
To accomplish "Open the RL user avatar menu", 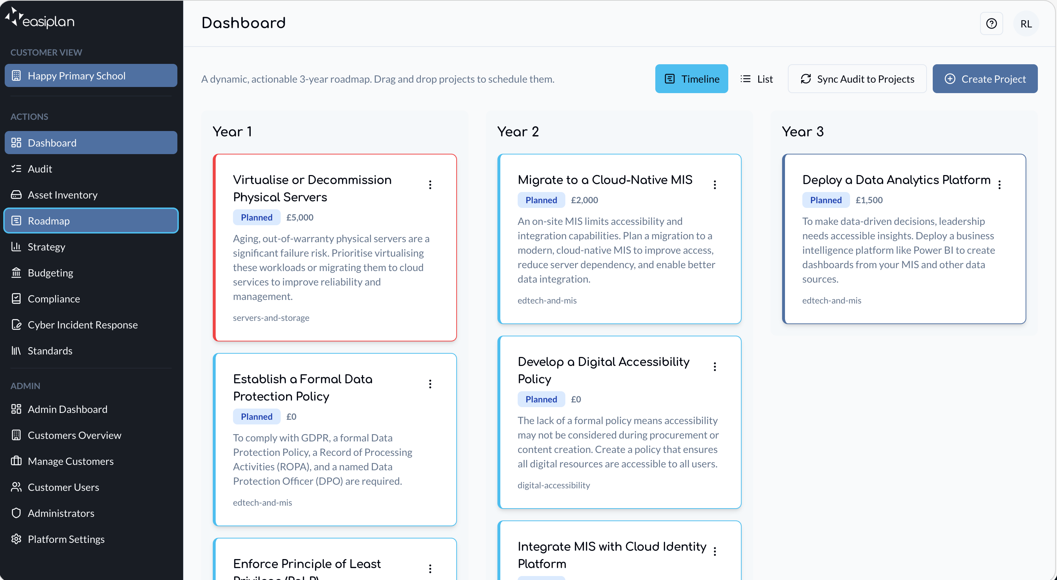I will click(1026, 23).
